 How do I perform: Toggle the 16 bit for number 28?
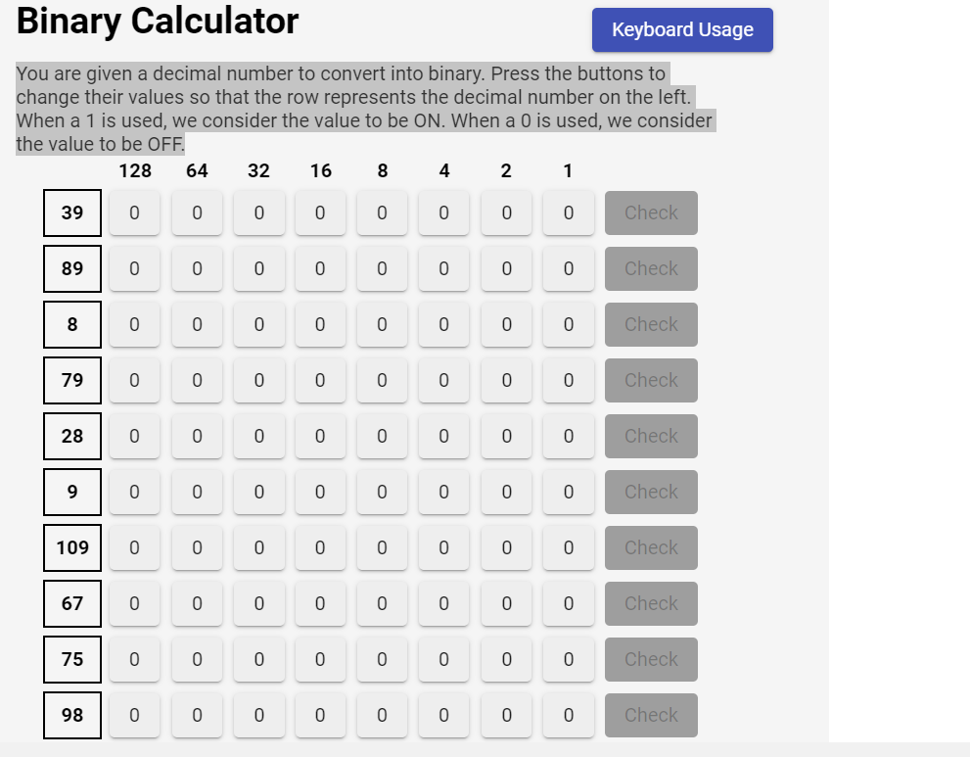[320, 436]
